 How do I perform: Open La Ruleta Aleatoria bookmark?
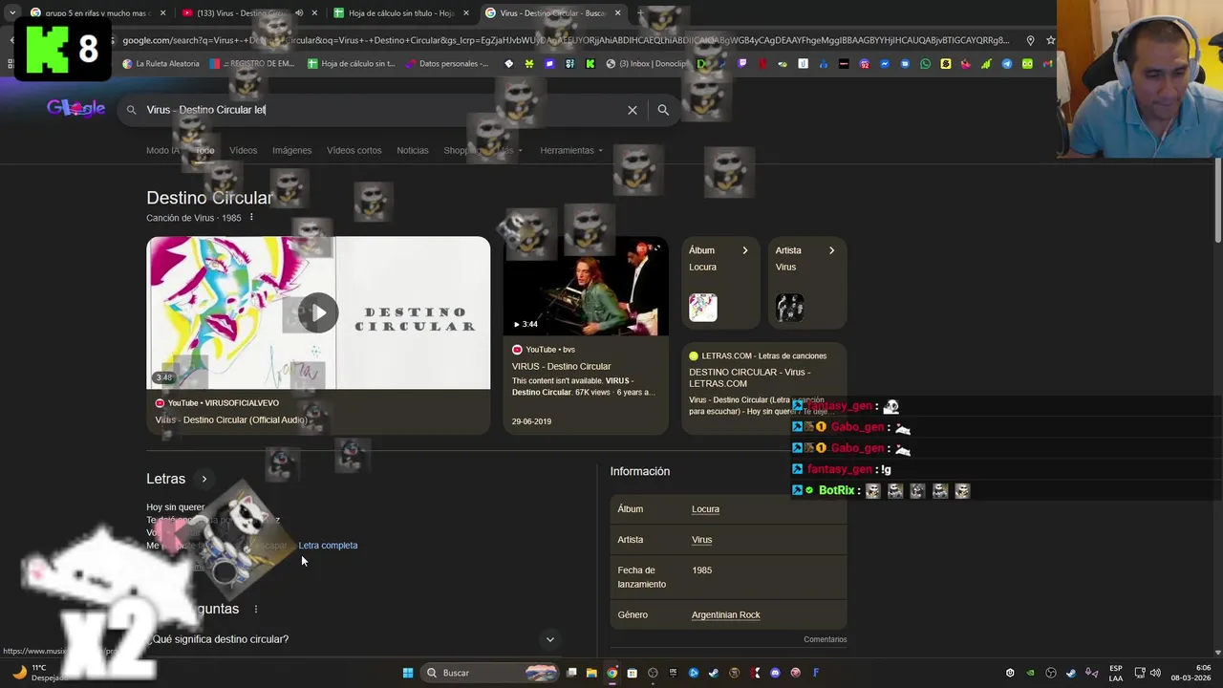coord(161,64)
